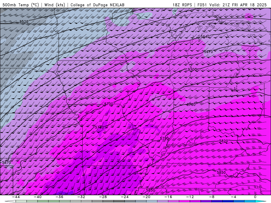
Task: Click the 5670 contour label at the map's left edge
Action: pos(6,162)
